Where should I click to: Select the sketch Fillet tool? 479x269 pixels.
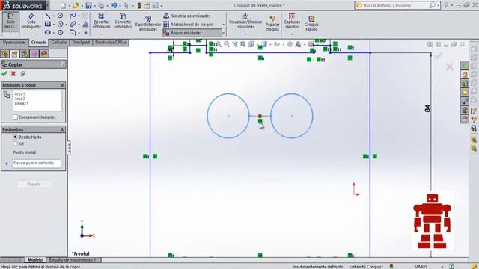coord(73,32)
